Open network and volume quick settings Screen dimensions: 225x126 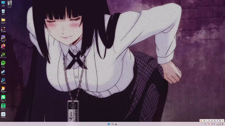pos(213,124)
